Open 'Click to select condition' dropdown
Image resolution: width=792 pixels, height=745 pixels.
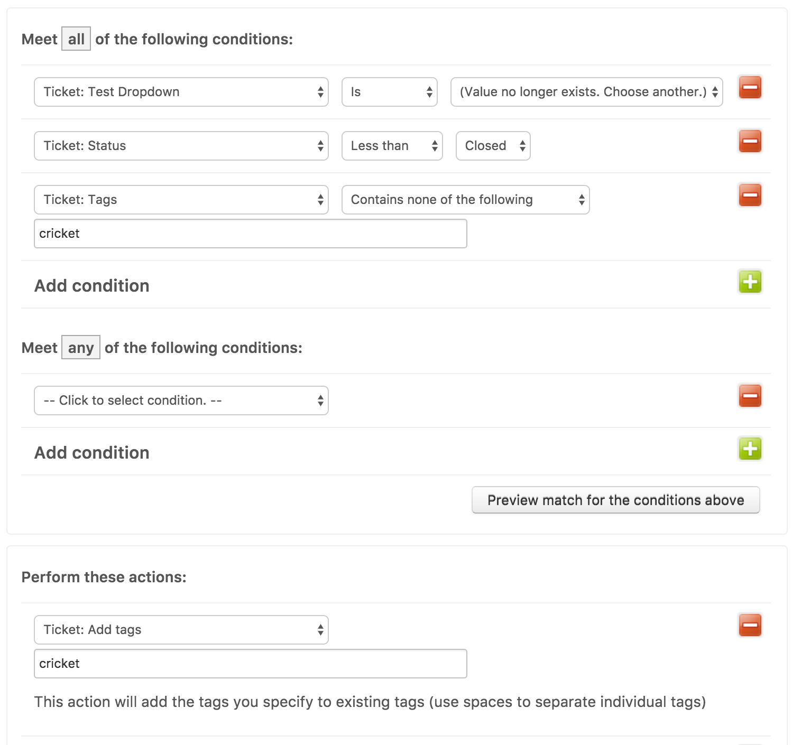181,401
